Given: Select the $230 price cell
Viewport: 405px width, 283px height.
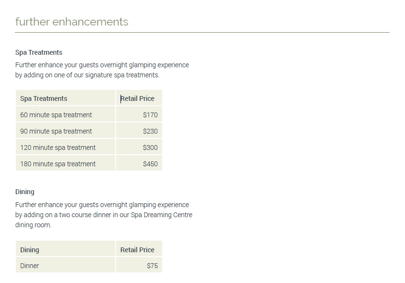Looking at the screenshot, I should [x=150, y=131].
